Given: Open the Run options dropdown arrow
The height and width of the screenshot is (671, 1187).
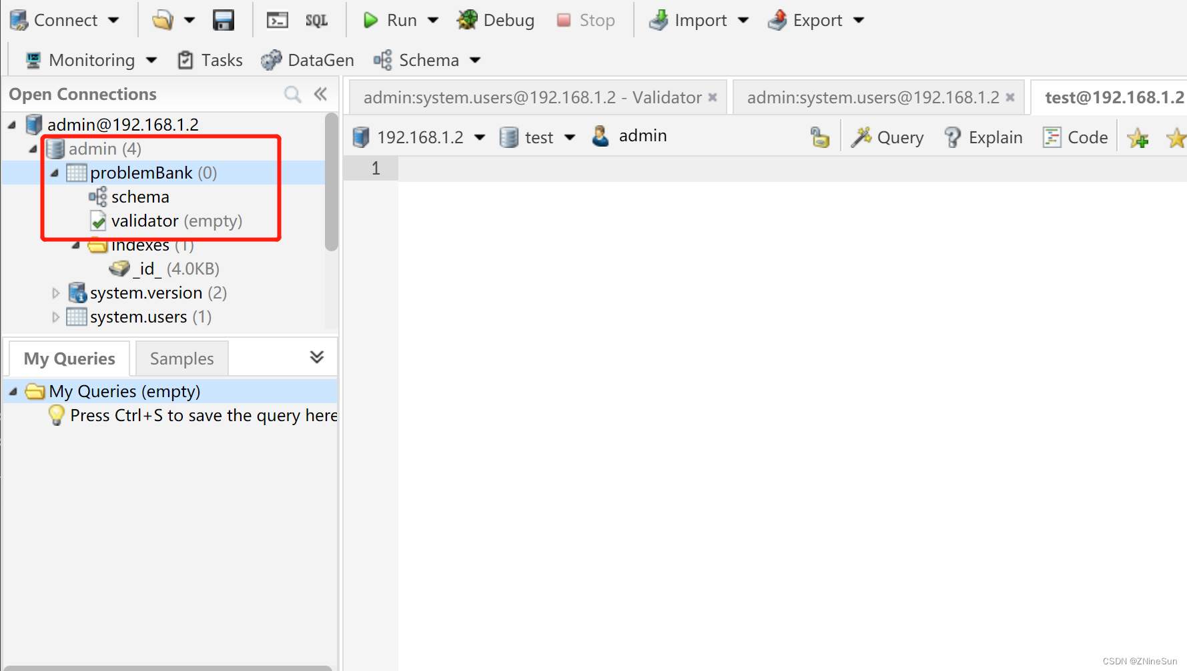Looking at the screenshot, I should (433, 20).
